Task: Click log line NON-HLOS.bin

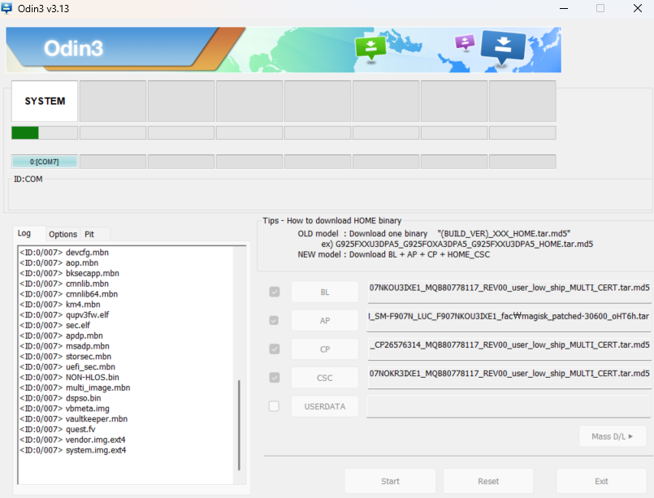Action: tap(69, 377)
